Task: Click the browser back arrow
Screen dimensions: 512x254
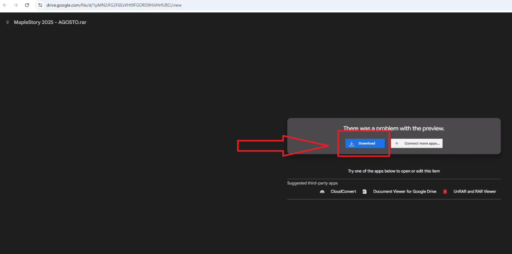Action: [x=5, y=5]
